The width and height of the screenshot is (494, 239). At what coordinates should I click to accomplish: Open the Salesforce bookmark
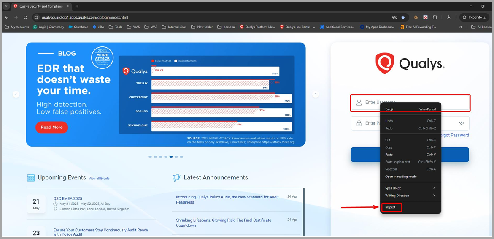point(78,27)
